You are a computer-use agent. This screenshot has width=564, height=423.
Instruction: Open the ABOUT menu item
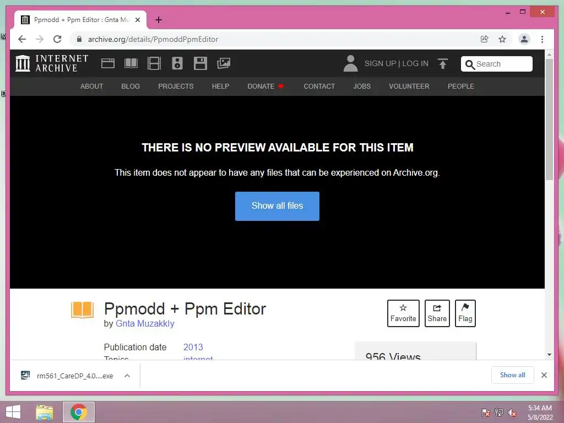coord(92,86)
